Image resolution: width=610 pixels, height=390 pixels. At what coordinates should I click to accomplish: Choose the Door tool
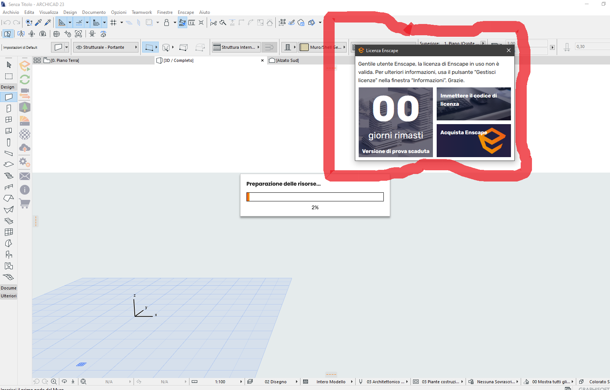tap(9, 108)
